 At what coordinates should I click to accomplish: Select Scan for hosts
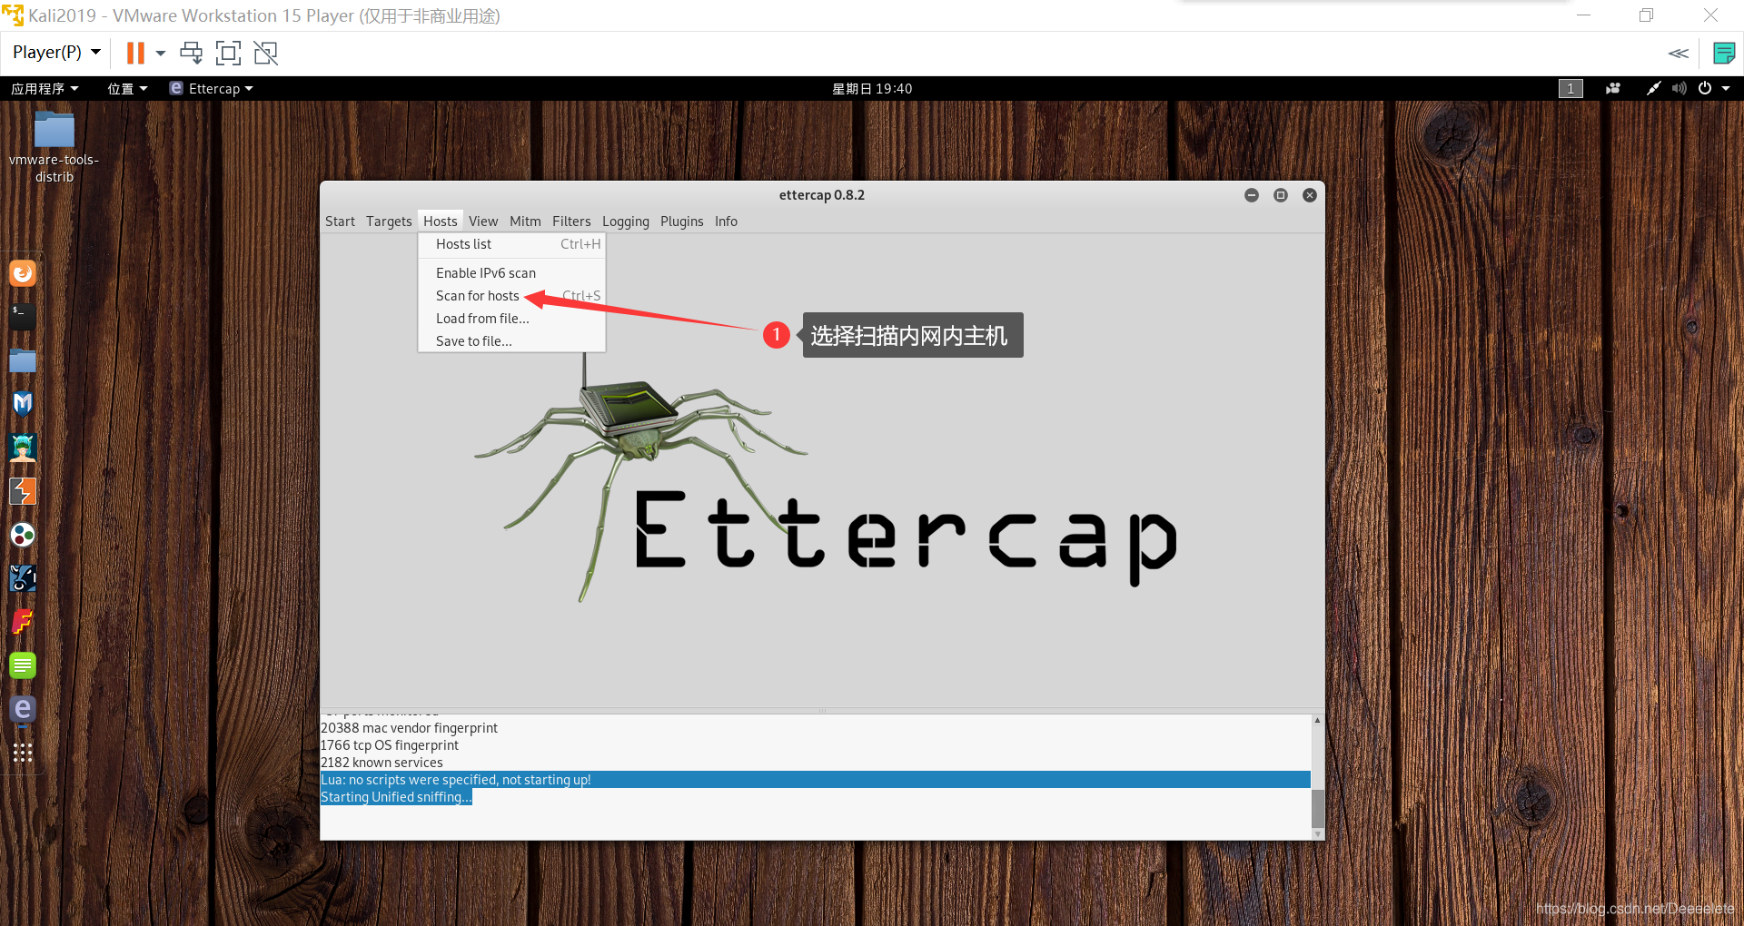[511, 296]
